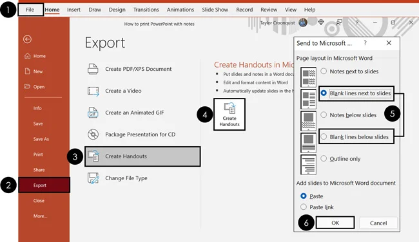Click the diamond premium icon in title bar
Image resolution: width=419 pixels, height=242 pixels.
pyautogui.click(x=321, y=23)
